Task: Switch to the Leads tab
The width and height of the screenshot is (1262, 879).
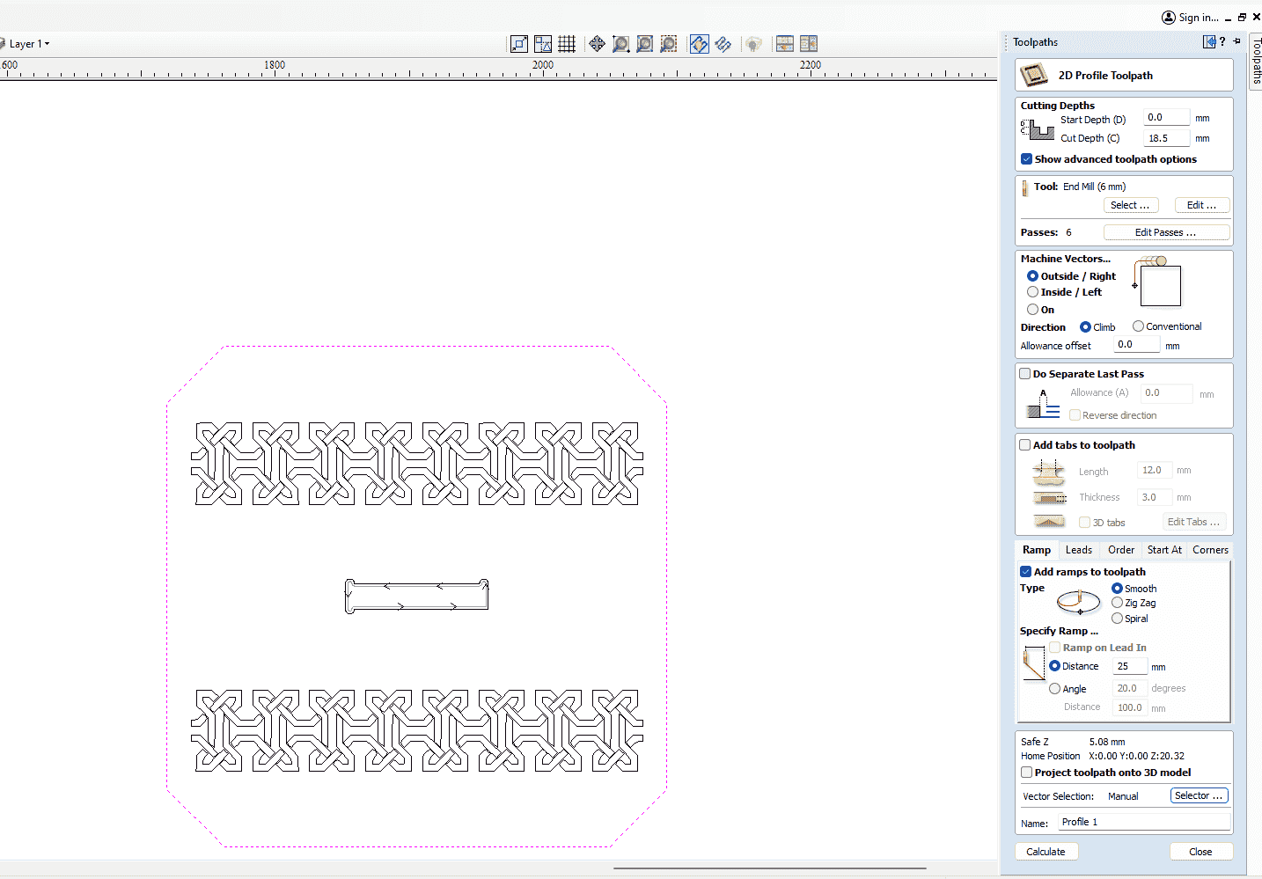Action: click(1079, 550)
